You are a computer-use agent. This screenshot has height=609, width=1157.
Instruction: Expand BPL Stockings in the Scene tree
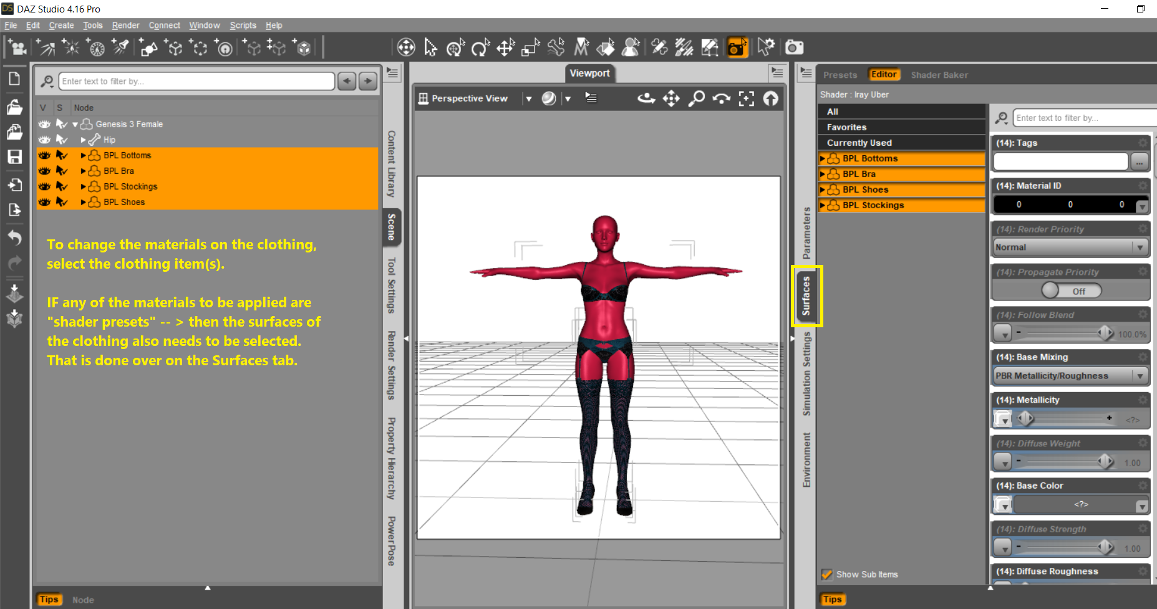coord(83,186)
